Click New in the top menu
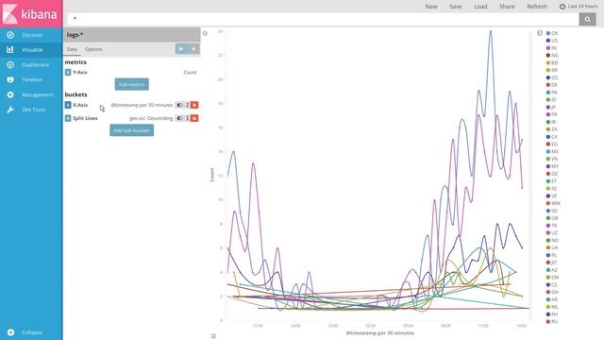Screen dimensions: 604x340 [431, 7]
